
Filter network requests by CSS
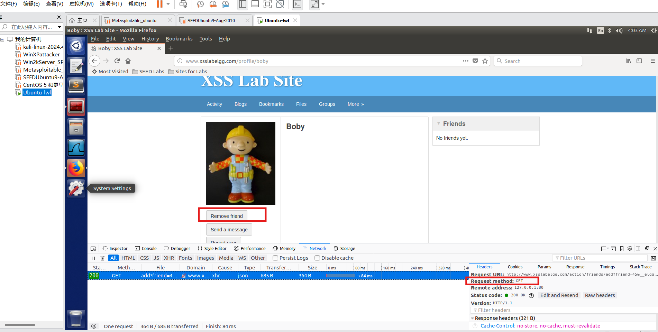click(x=144, y=258)
